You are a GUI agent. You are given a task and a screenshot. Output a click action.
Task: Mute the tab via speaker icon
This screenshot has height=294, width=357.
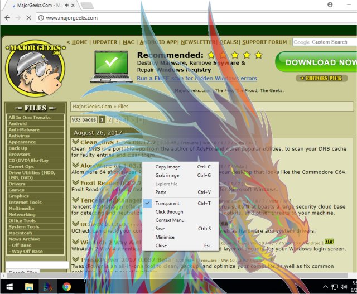click(x=67, y=5)
